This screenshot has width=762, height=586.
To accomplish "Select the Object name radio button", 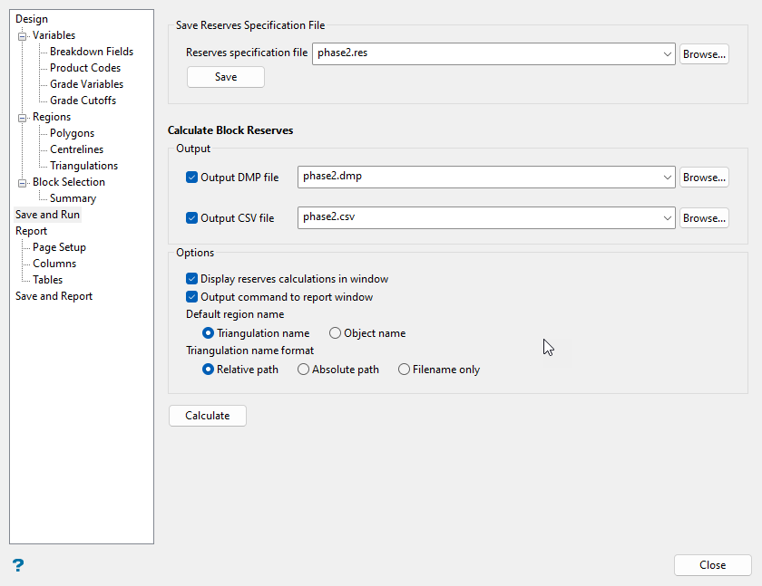I will (335, 333).
